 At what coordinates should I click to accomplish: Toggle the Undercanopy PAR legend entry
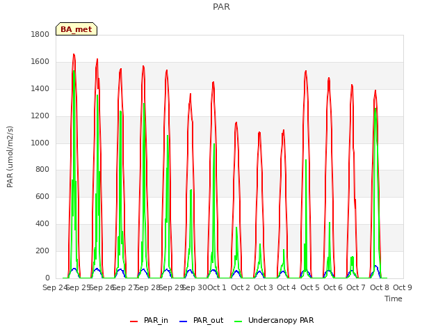(274, 320)
